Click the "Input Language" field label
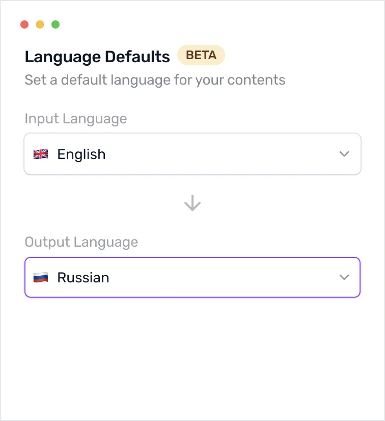The height and width of the screenshot is (421, 385). (x=76, y=119)
